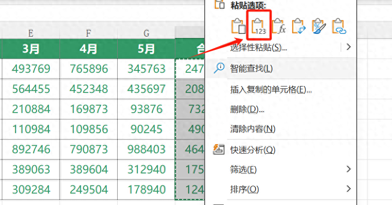Select cell with value 110984
This screenshot has width=392, height=205.
(31, 129)
